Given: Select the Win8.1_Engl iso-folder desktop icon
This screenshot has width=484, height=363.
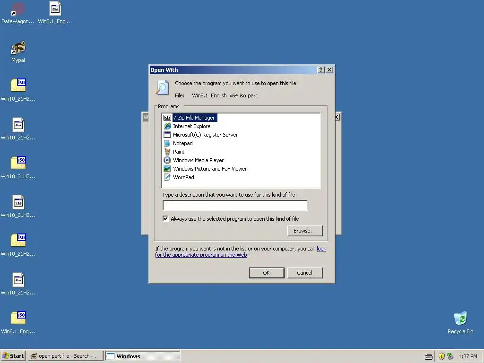Looking at the screenshot, I should coord(18,322).
